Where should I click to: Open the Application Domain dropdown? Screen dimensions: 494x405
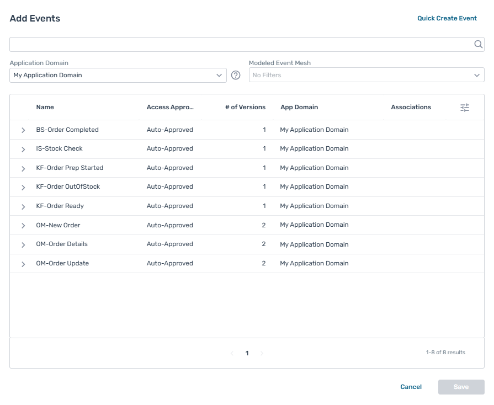pos(118,76)
